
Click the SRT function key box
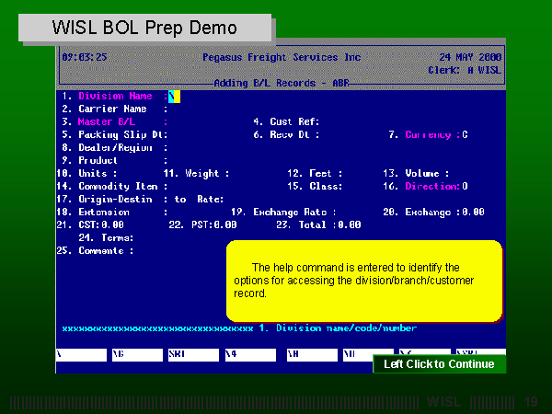pyautogui.click(x=191, y=352)
